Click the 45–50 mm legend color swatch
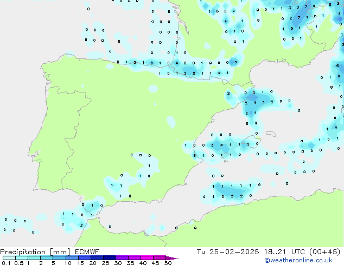Screen dimensions: 344x265 coord(160,258)
